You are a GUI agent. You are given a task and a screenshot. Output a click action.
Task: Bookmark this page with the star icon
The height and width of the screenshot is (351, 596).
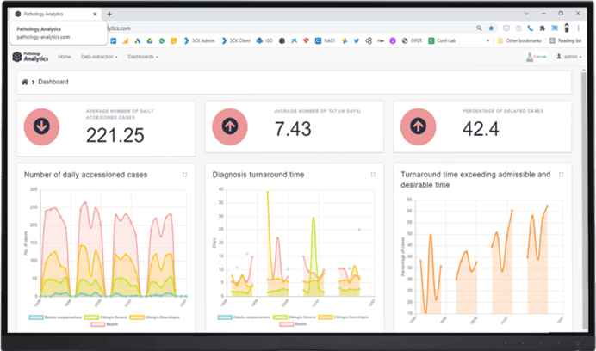coord(492,28)
